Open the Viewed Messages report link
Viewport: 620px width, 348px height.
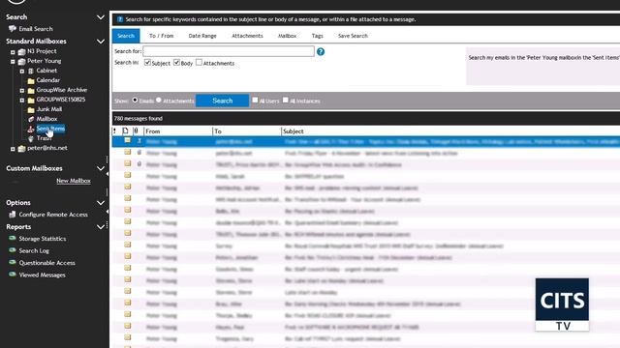click(43, 275)
